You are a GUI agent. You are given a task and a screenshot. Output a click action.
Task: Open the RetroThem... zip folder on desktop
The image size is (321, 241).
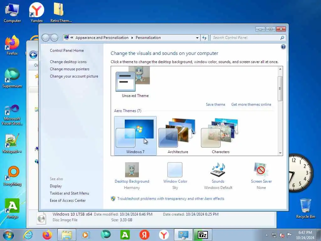pos(61,12)
